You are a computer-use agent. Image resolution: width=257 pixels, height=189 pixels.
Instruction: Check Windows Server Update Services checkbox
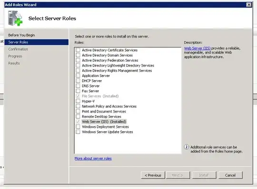pos(78,132)
